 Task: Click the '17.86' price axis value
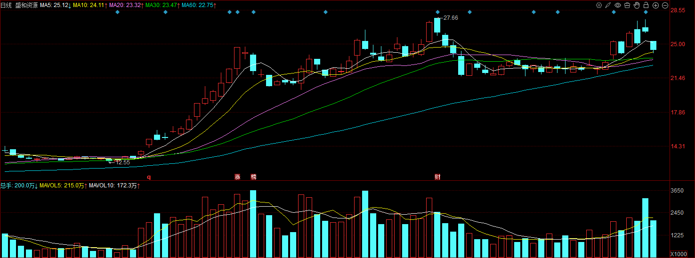pos(678,113)
